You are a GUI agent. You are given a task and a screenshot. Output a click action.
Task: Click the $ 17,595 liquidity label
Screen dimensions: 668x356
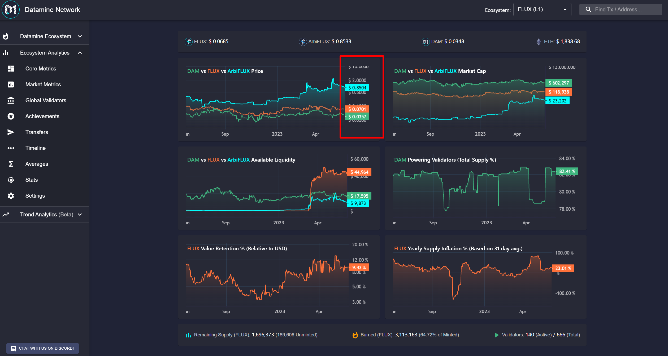(x=359, y=196)
